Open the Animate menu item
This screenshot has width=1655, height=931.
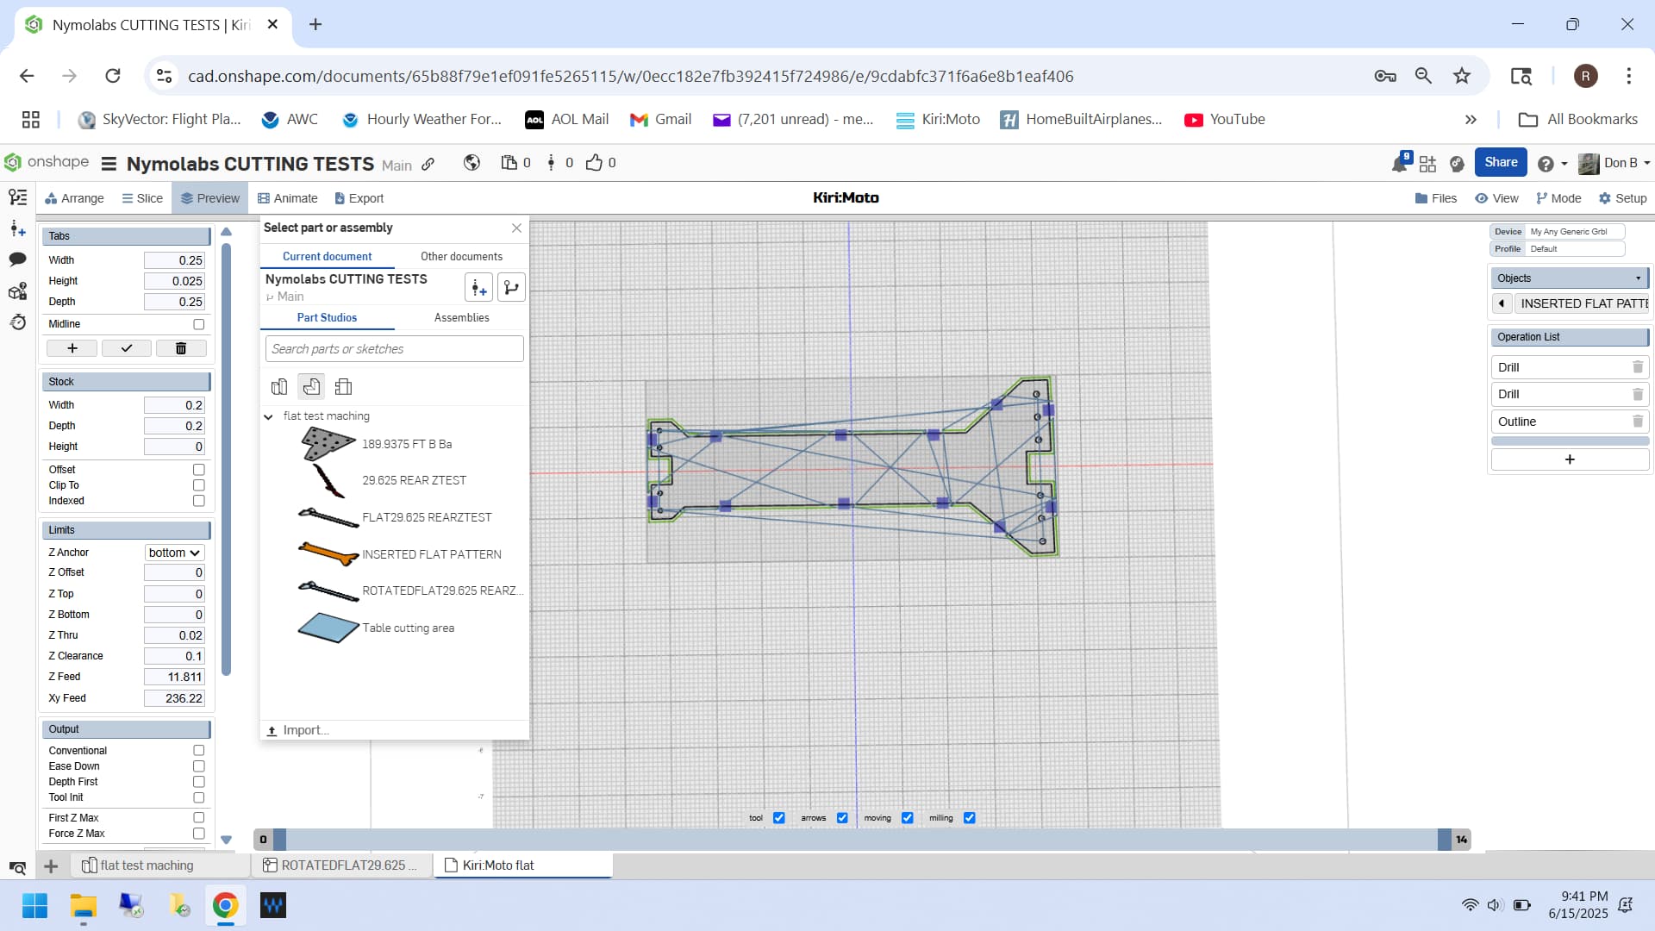[x=288, y=198]
